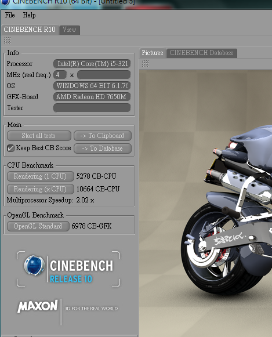Click the Start all tests button
Screen dimensions: 272x337
pyautogui.click(x=39, y=136)
